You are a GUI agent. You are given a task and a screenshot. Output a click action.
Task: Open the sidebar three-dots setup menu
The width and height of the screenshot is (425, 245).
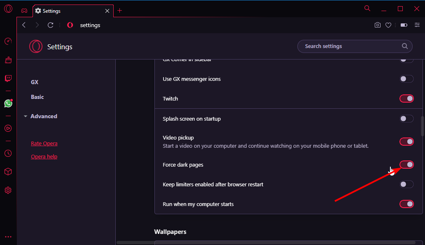tap(8, 237)
